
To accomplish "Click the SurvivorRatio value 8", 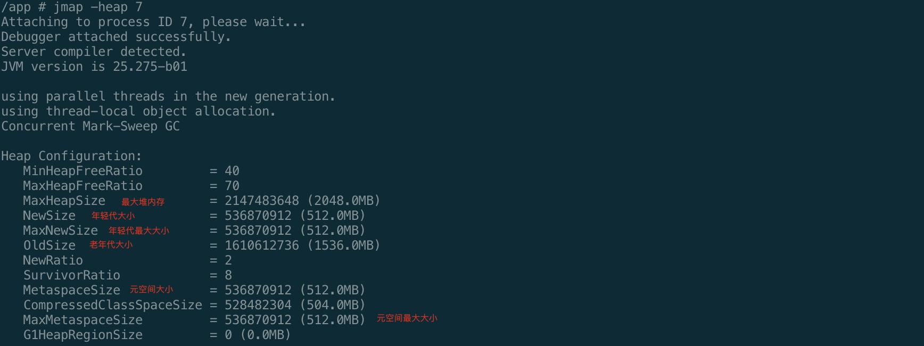I will click(228, 275).
